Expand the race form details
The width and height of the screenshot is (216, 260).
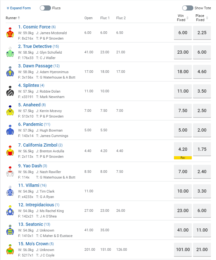(x=18, y=8)
